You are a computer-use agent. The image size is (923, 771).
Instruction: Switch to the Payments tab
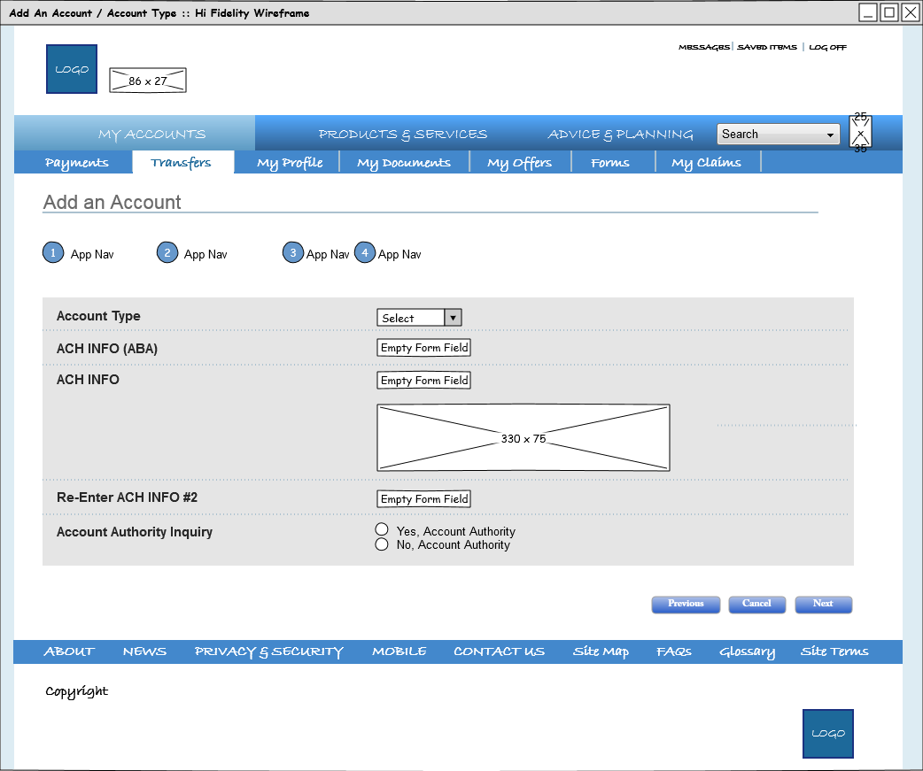pyautogui.click(x=77, y=163)
